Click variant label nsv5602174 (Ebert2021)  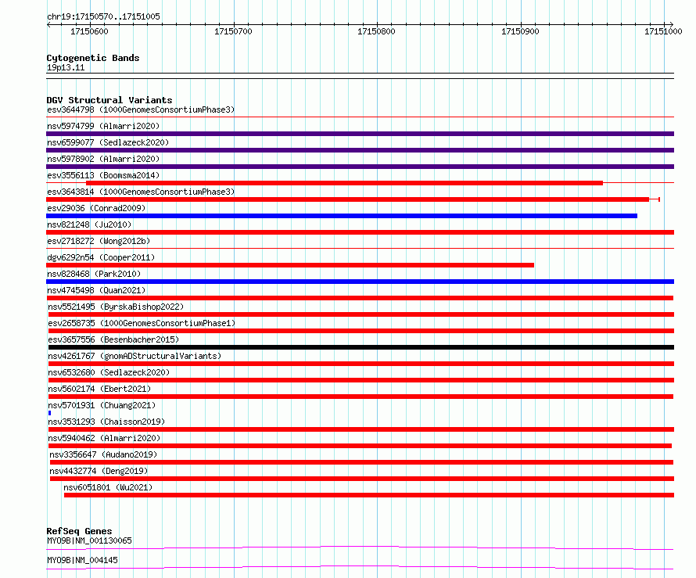pyautogui.click(x=99, y=389)
